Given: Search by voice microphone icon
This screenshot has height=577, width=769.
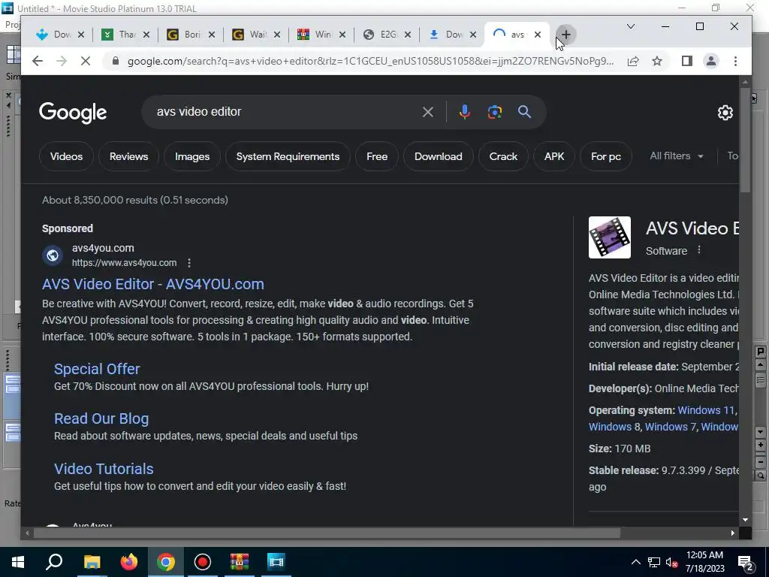Looking at the screenshot, I should coord(464,112).
